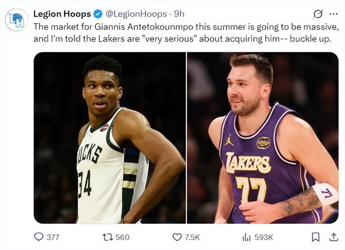Open the right photo with Lakers jersey
This screenshot has width=345, height=250.
coord(263,137)
